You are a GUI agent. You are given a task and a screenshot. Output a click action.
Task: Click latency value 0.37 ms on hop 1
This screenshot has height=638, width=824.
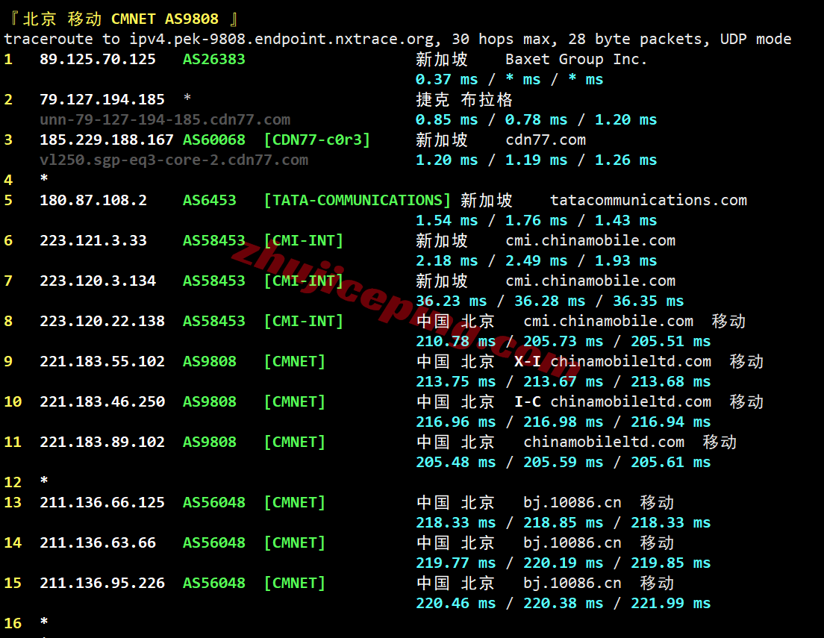pos(446,79)
